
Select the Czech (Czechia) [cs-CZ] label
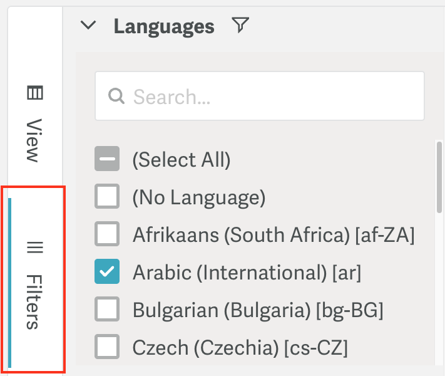tap(240, 348)
